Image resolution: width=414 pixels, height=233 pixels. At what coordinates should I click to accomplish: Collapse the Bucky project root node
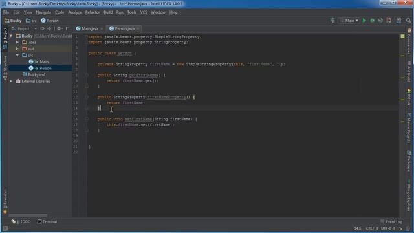pyautogui.click(x=11, y=36)
